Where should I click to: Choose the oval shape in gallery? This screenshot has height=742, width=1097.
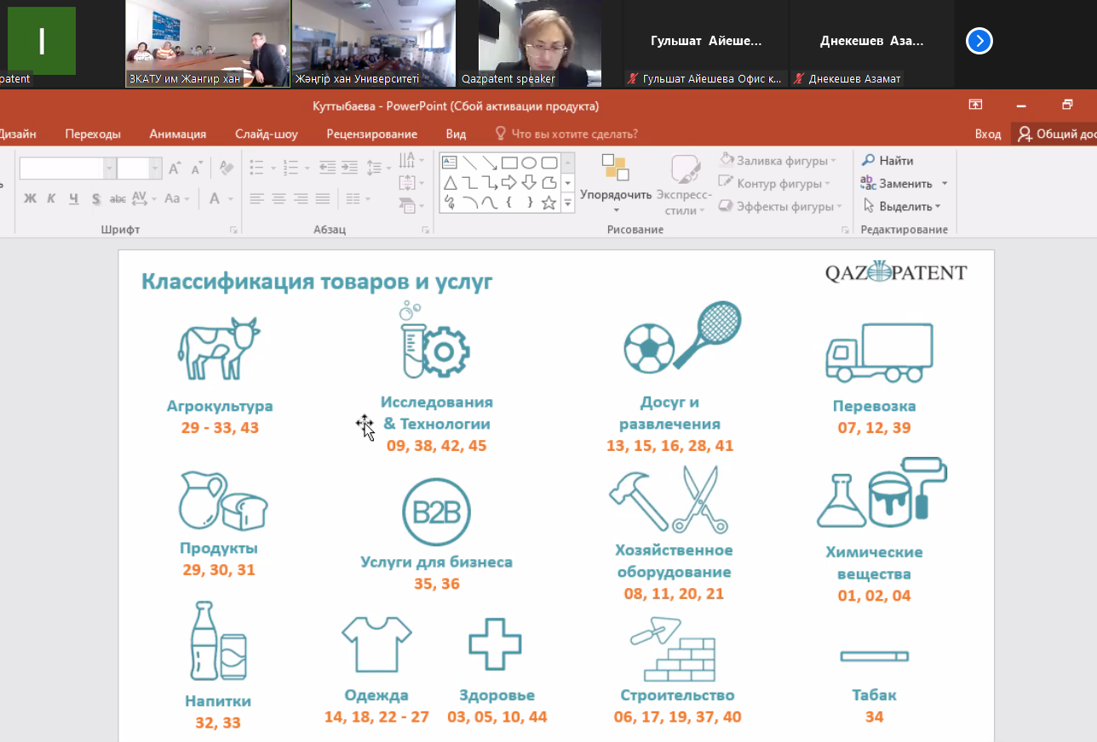point(529,163)
